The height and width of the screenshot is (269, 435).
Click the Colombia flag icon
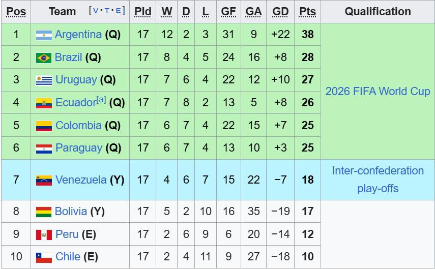click(x=44, y=126)
